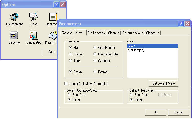This screenshot has height=119, width=192.
Task: Switch to the General tab
Action: (x=67, y=33)
